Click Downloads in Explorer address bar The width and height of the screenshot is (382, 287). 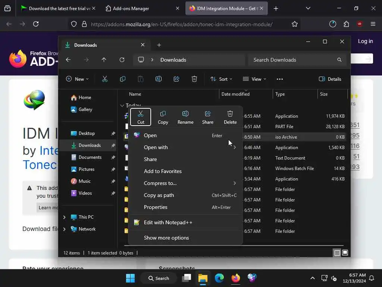point(173,60)
